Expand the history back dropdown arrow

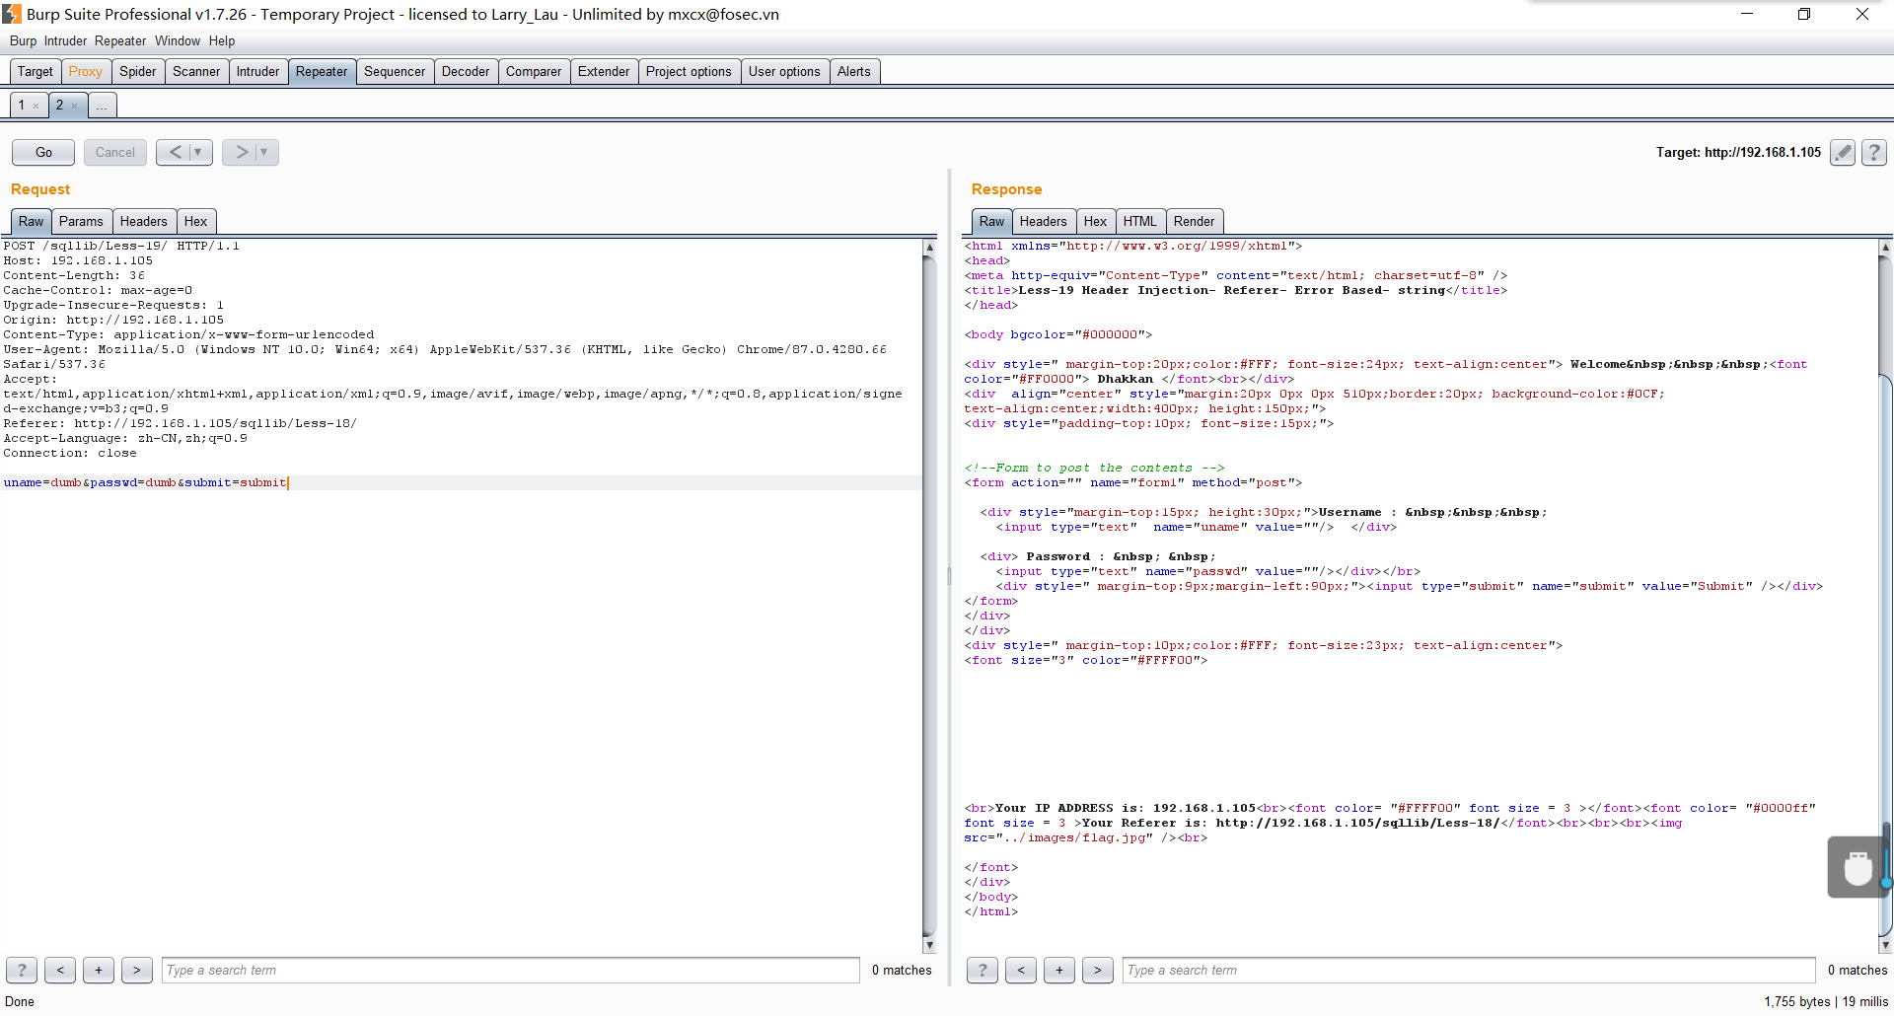click(x=198, y=152)
